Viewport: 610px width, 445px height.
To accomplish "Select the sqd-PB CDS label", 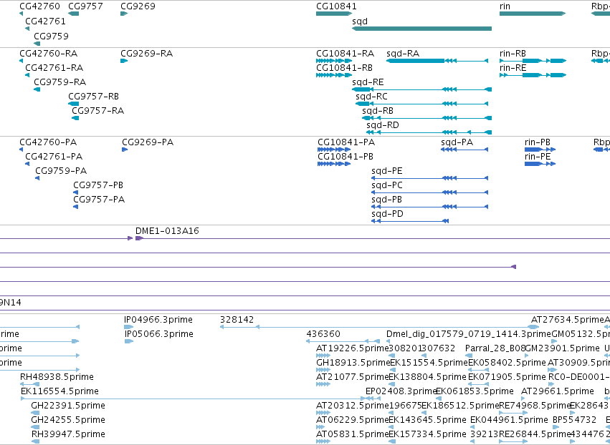I will pos(386,199).
